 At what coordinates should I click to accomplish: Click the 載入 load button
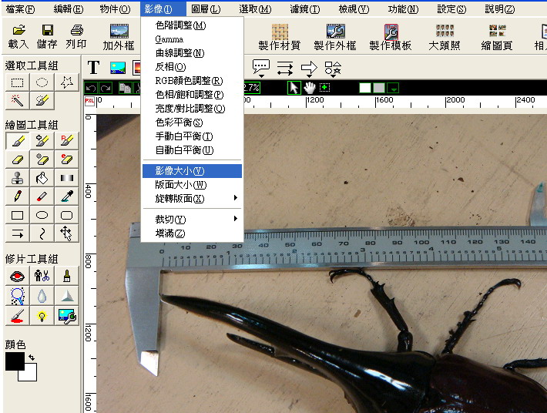[18, 36]
